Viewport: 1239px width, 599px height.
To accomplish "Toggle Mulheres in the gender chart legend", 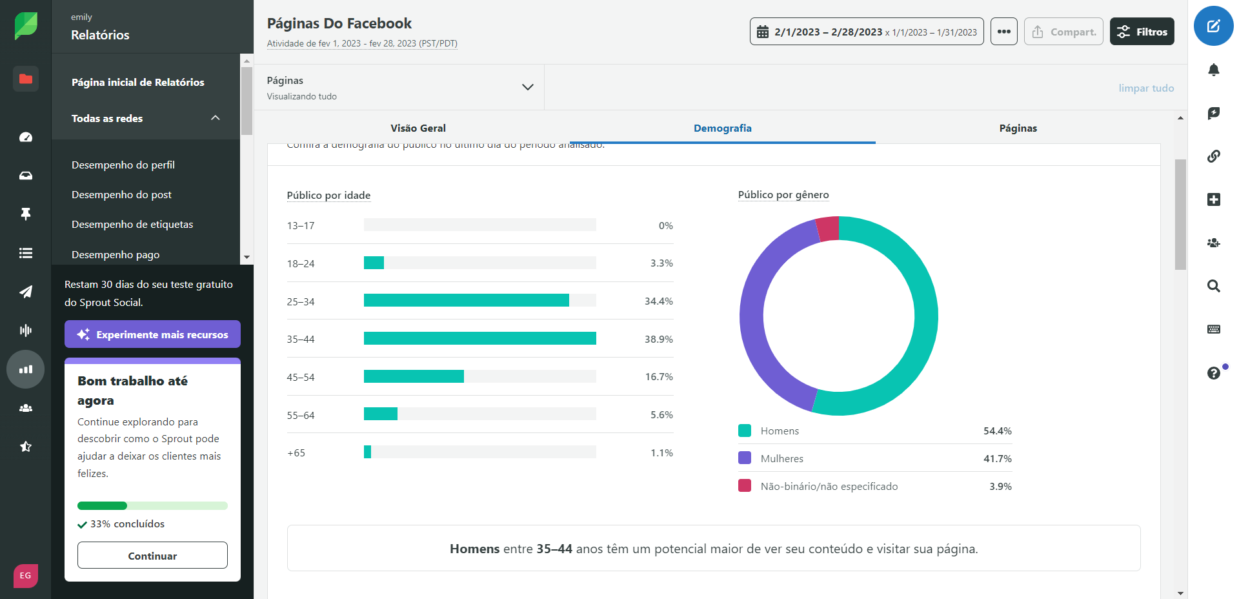I will pyautogui.click(x=783, y=458).
